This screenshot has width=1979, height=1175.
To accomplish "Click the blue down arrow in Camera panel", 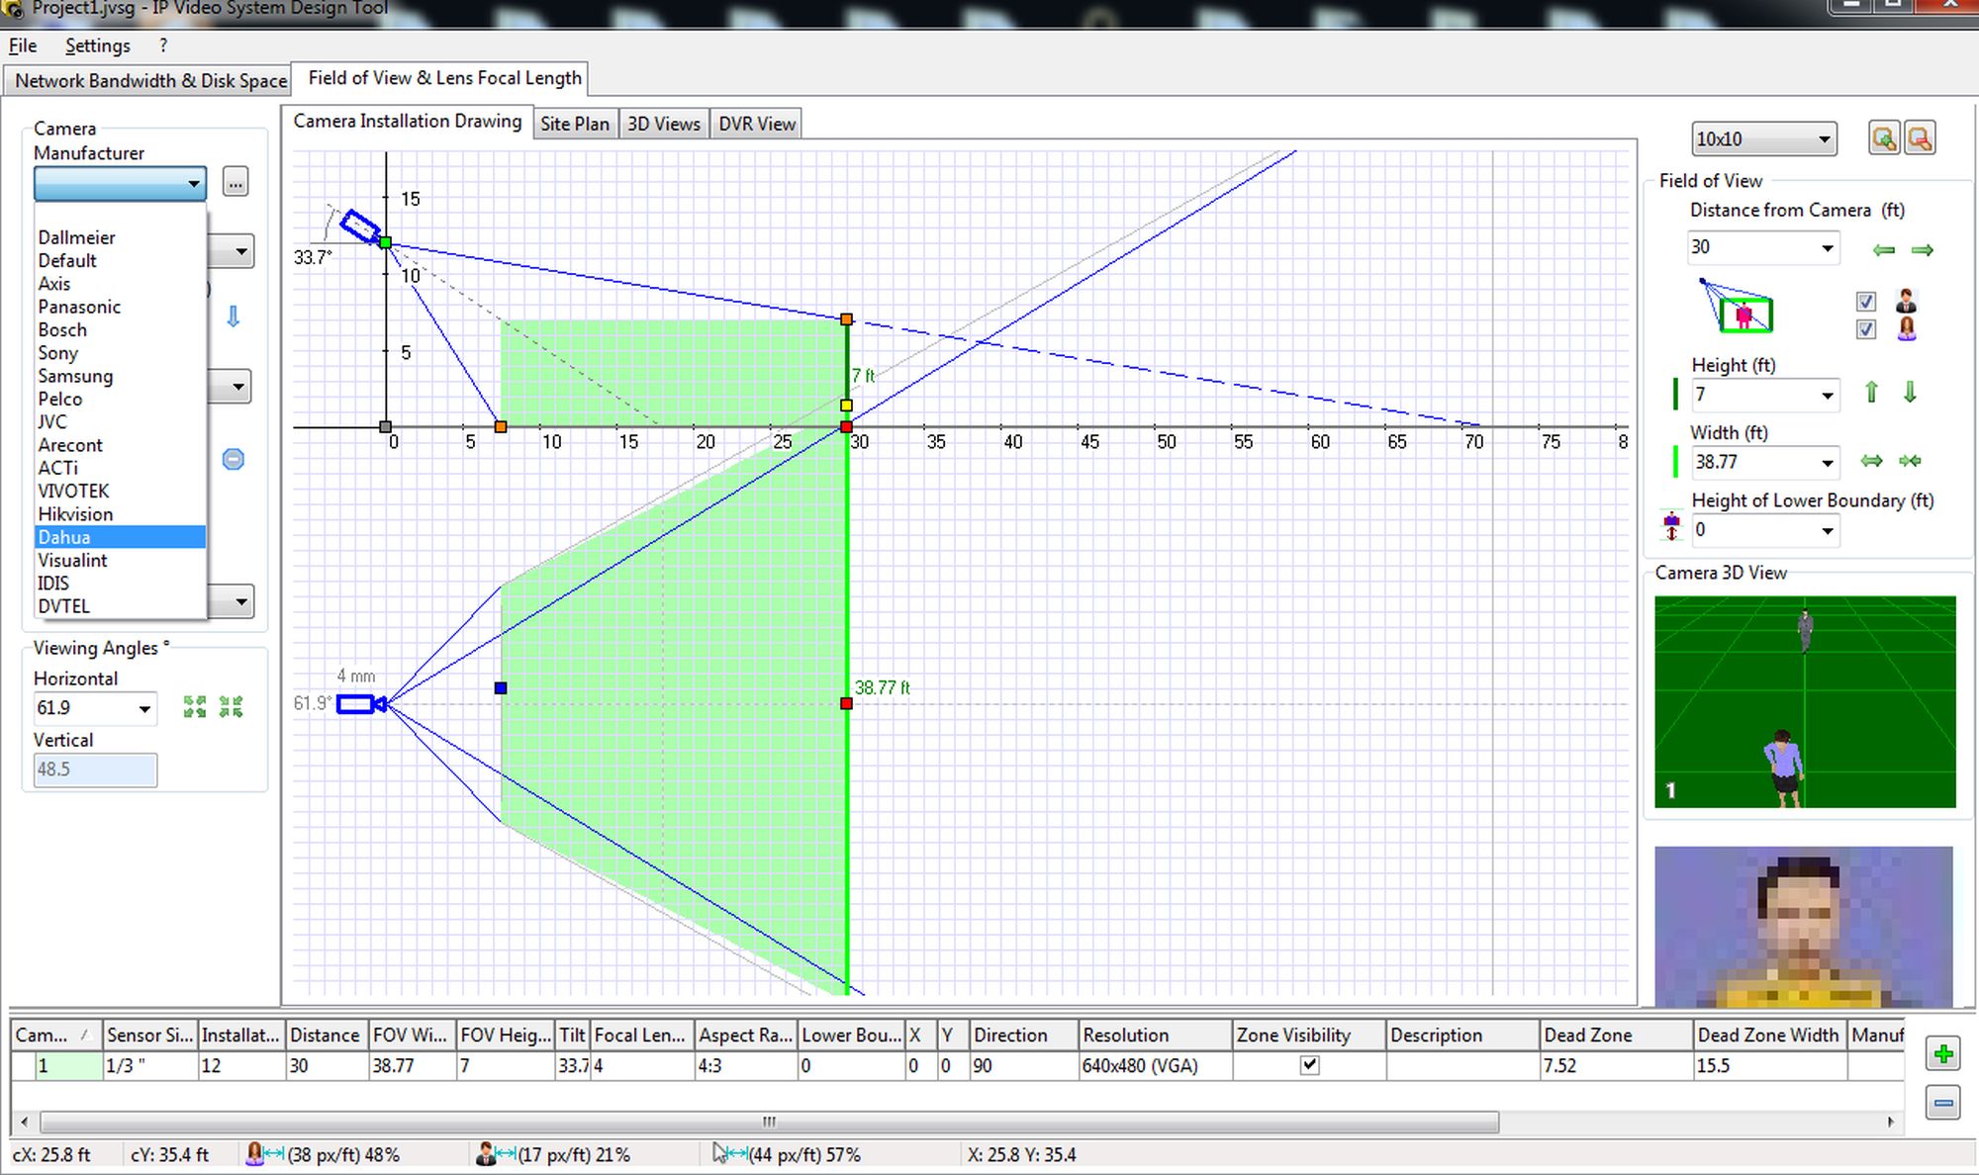I will pyautogui.click(x=234, y=316).
